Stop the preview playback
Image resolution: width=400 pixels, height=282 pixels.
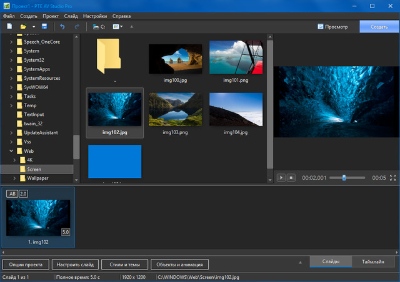pyautogui.click(x=291, y=178)
